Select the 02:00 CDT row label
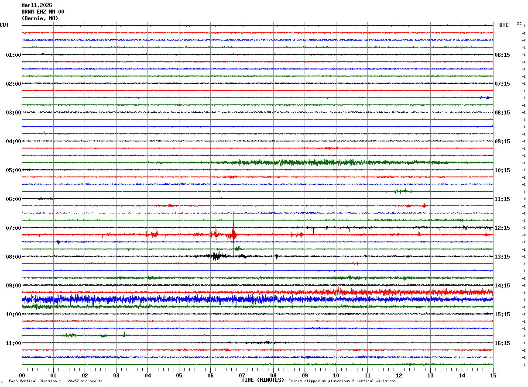 13,84
